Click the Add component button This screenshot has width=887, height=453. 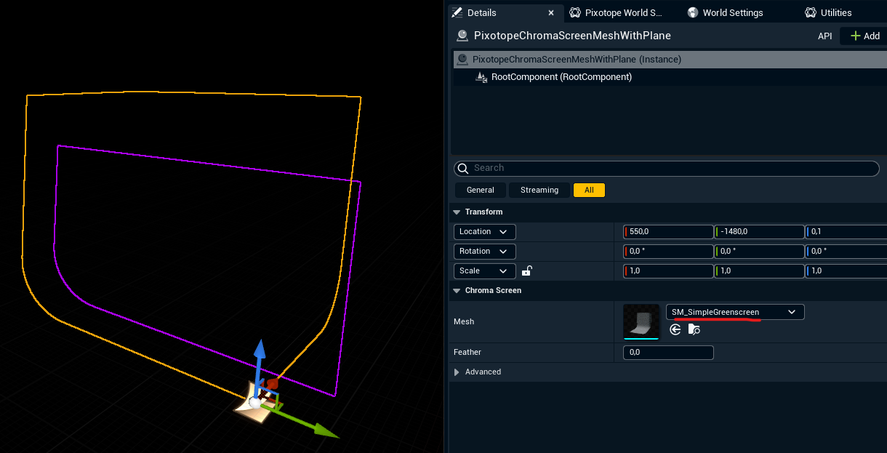coord(864,36)
